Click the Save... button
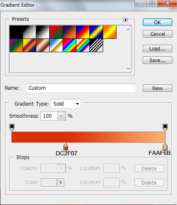 [x=157, y=60]
